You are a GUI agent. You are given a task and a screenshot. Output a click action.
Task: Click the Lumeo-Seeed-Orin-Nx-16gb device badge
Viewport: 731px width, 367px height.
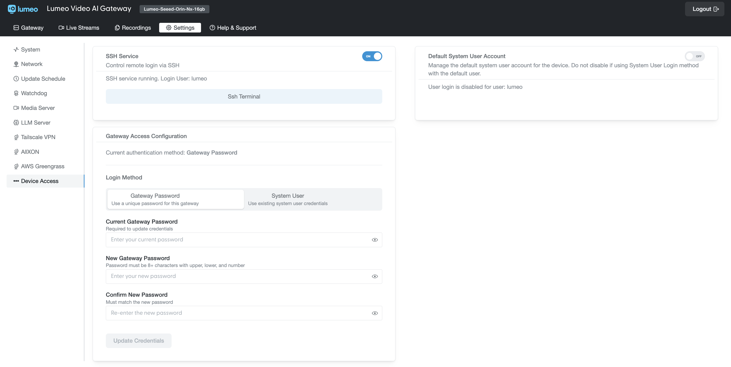[174, 9]
